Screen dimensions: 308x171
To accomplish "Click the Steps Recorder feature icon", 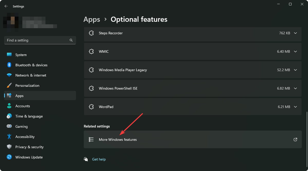I will click(x=91, y=33).
